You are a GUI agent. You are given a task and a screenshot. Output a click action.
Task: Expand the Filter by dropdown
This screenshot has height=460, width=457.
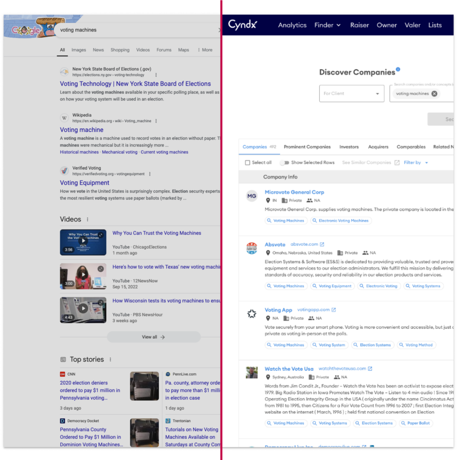pyautogui.click(x=416, y=163)
